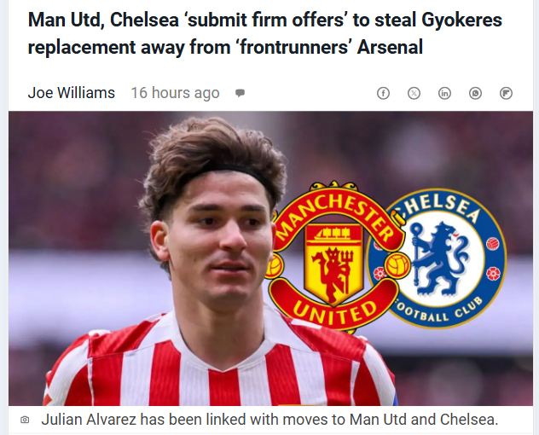Click the article headline about Gyokeres replacement

[x=264, y=33]
